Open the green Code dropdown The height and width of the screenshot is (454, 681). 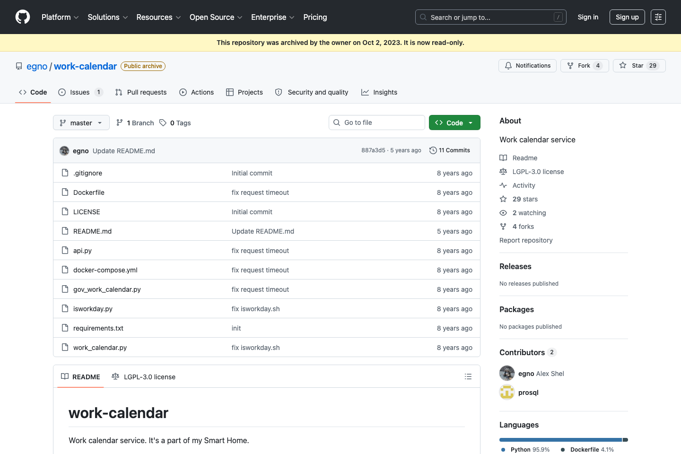tap(454, 122)
